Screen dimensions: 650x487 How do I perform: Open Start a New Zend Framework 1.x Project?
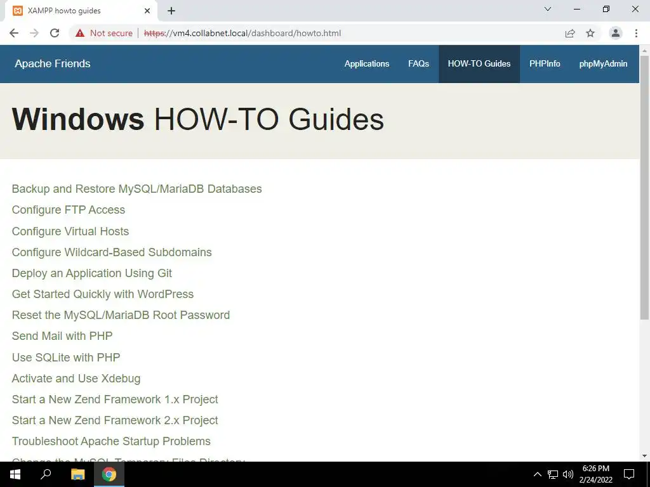pos(115,399)
